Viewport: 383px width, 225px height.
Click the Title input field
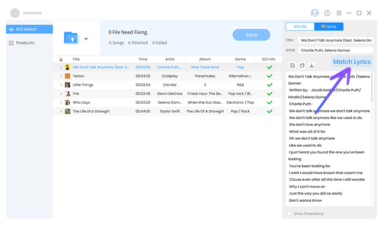point(336,40)
